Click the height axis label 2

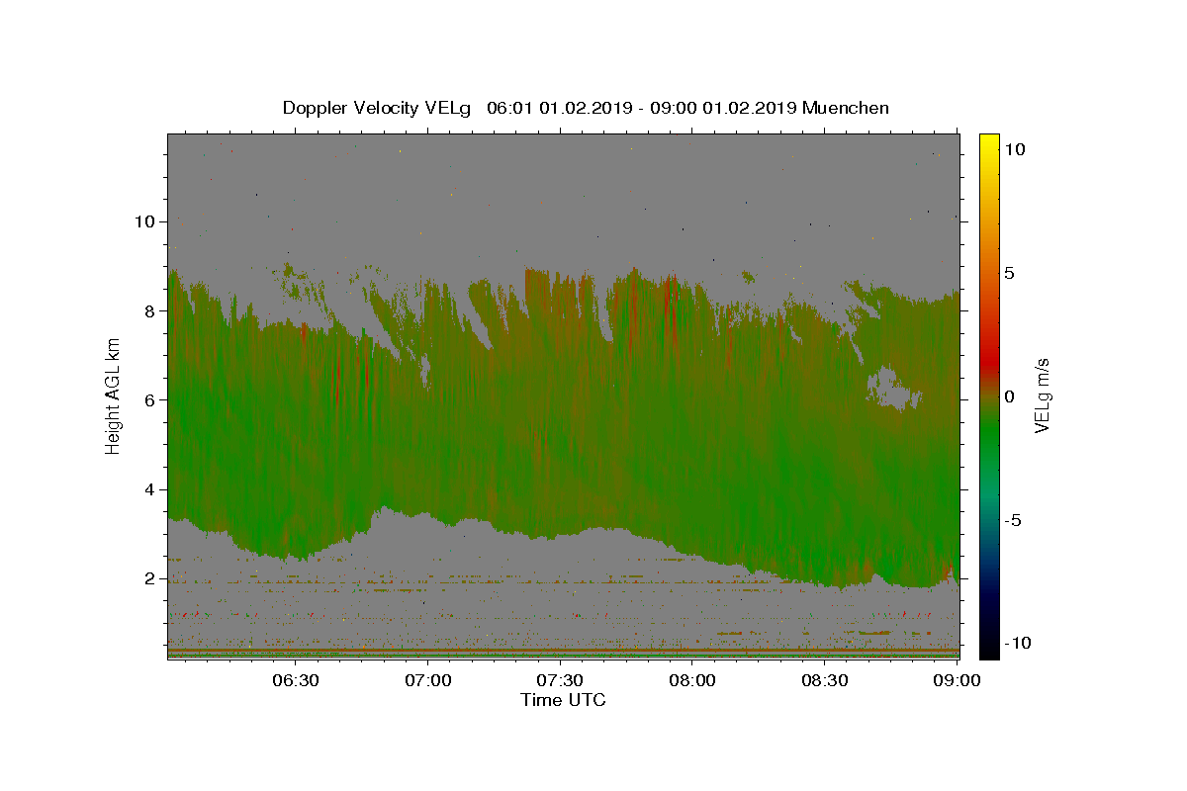[150, 578]
